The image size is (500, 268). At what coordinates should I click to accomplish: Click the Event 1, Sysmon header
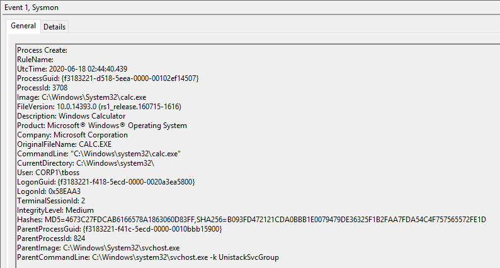(31, 8)
